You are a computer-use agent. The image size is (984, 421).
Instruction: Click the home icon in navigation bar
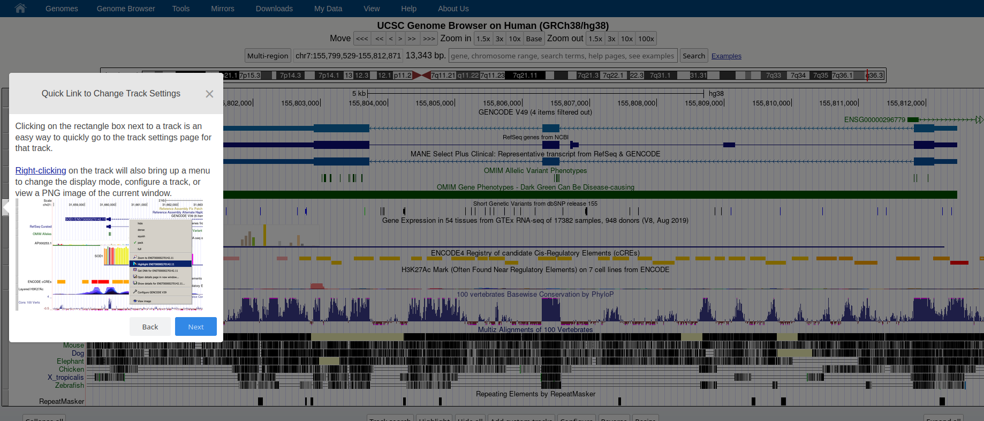[x=20, y=8]
